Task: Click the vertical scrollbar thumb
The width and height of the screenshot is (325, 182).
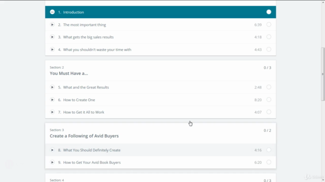Action: tap(323, 74)
